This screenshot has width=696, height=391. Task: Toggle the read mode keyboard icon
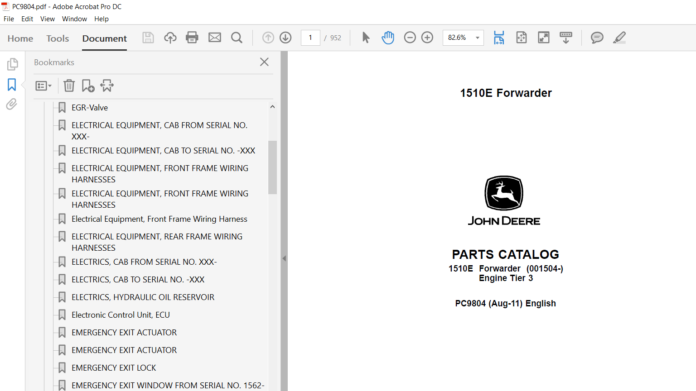[x=566, y=38]
